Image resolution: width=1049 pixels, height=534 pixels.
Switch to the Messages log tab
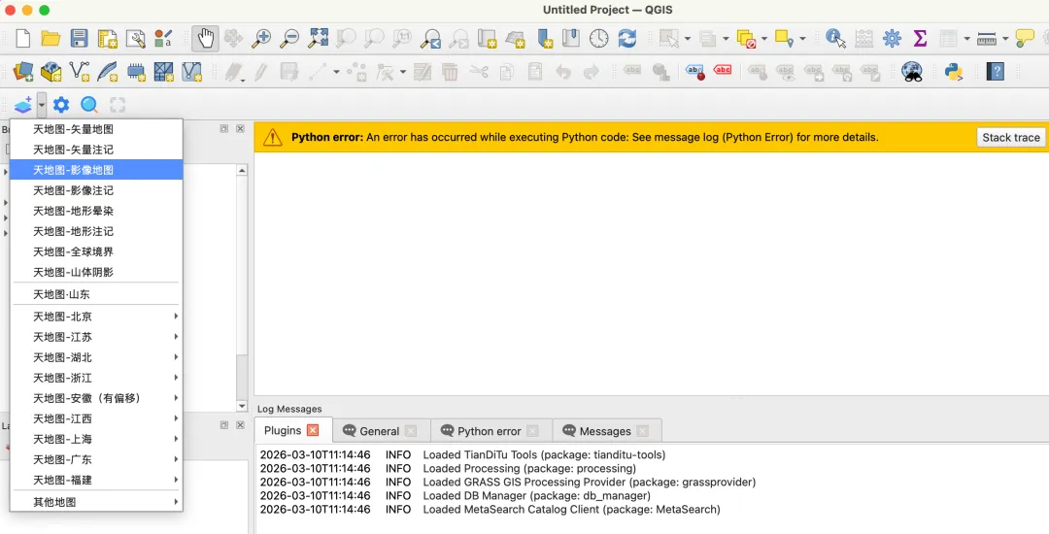[x=605, y=431]
